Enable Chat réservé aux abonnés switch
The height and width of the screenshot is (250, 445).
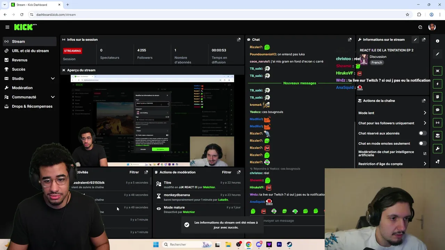click(422, 133)
